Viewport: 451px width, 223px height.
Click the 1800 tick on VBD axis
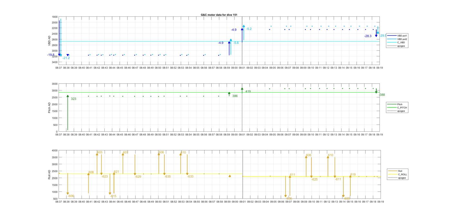point(55,17)
